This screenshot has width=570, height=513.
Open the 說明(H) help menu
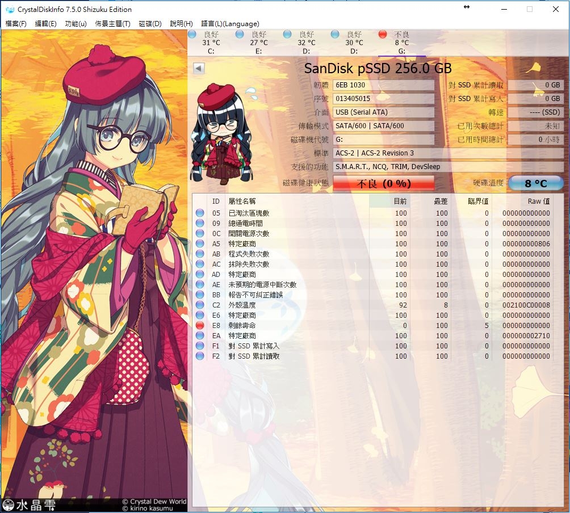pyautogui.click(x=181, y=24)
